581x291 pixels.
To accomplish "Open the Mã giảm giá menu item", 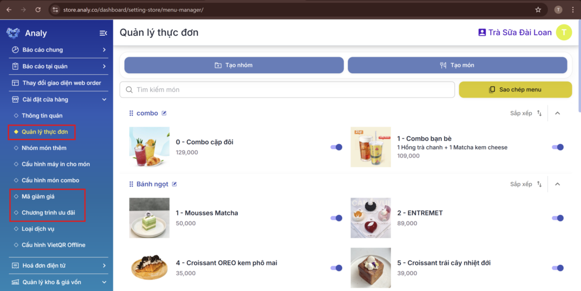I will (38, 196).
